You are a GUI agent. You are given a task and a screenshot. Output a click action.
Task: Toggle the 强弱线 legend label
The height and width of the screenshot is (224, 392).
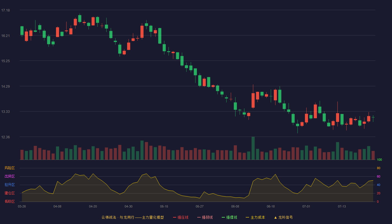pos(207,217)
